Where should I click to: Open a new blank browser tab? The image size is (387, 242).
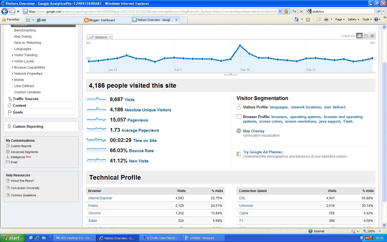pos(184,20)
